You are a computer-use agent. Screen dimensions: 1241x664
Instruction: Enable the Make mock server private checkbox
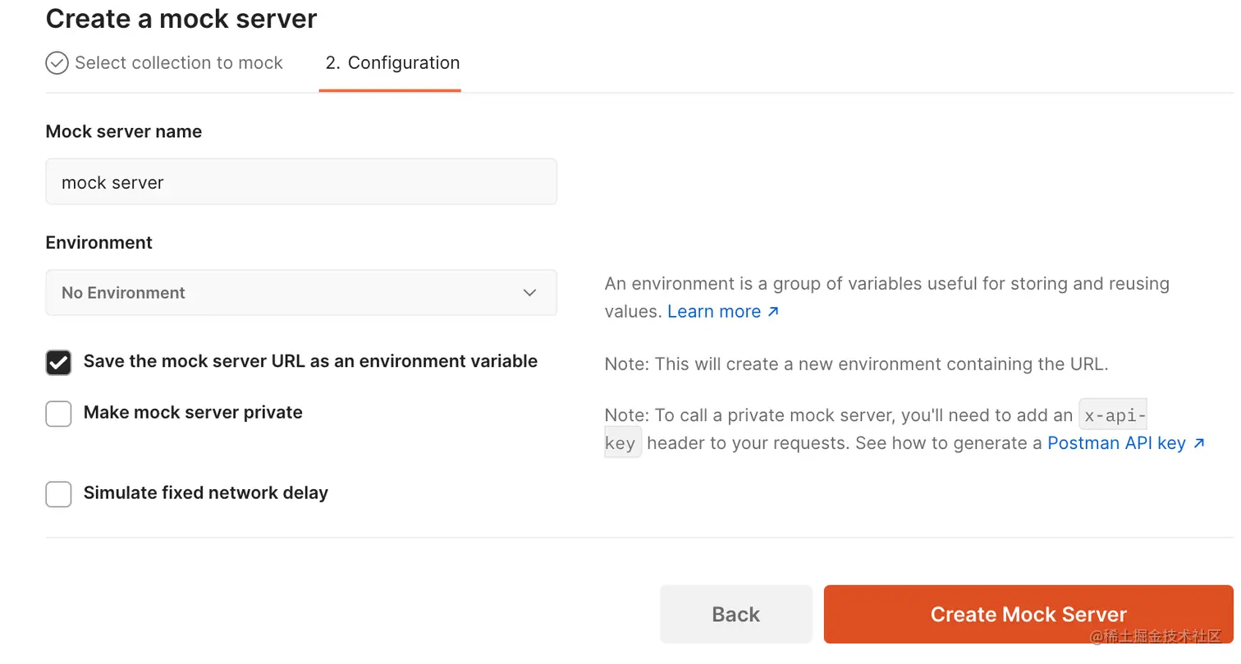(x=58, y=414)
